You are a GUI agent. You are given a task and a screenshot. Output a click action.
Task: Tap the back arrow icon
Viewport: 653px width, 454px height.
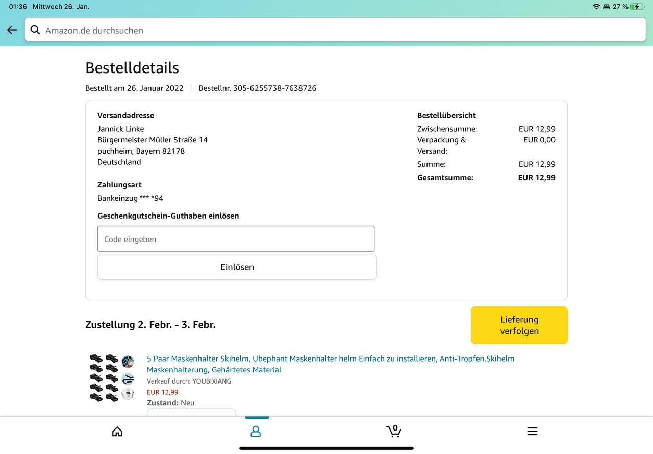tap(12, 30)
